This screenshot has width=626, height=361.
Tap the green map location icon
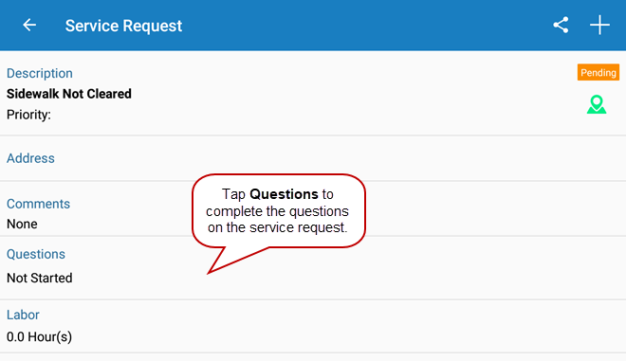point(597,104)
